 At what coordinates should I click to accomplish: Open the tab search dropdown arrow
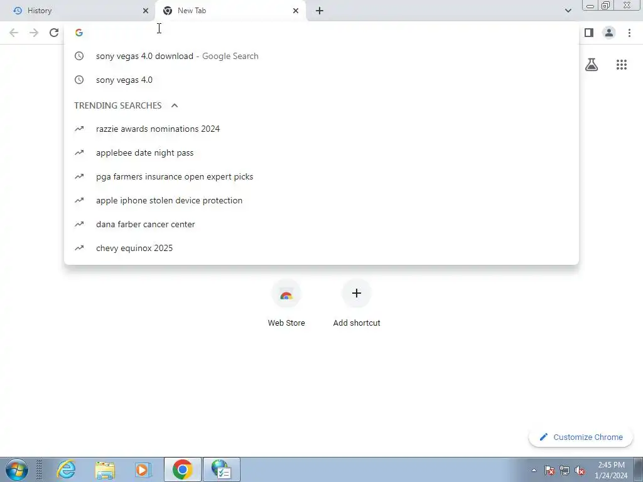coord(568,11)
